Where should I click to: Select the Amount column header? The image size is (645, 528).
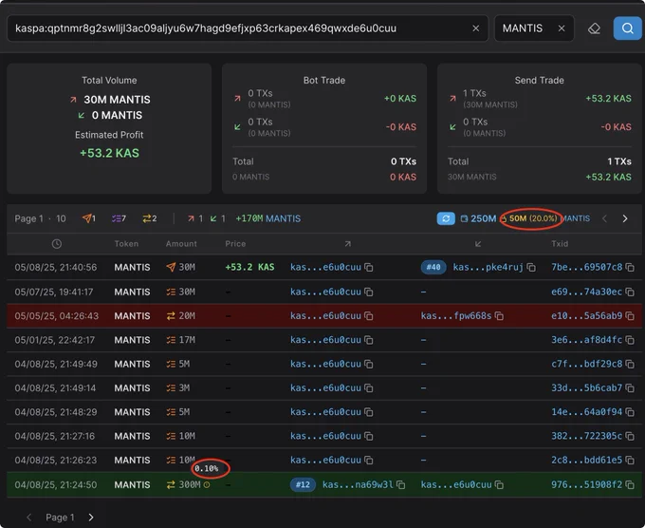pyautogui.click(x=181, y=244)
